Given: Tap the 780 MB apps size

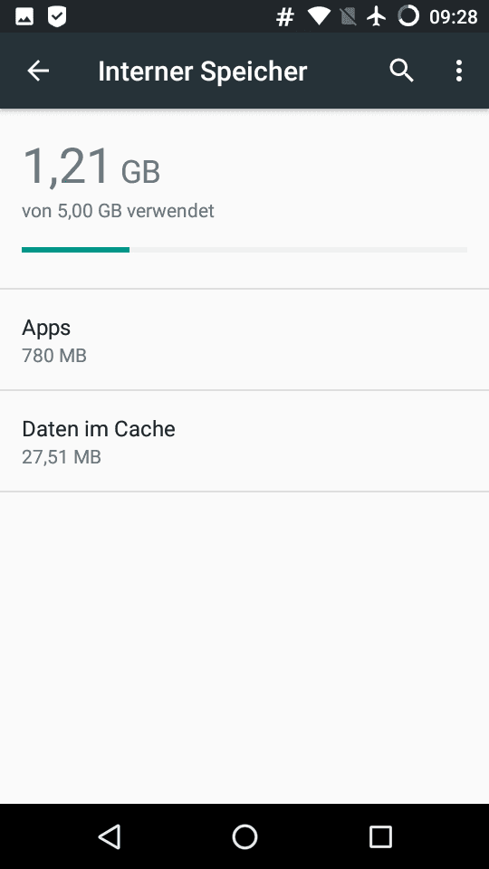Looking at the screenshot, I should [x=54, y=356].
